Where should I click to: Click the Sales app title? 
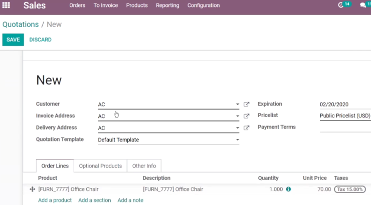pyautogui.click(x=35, y=5)
